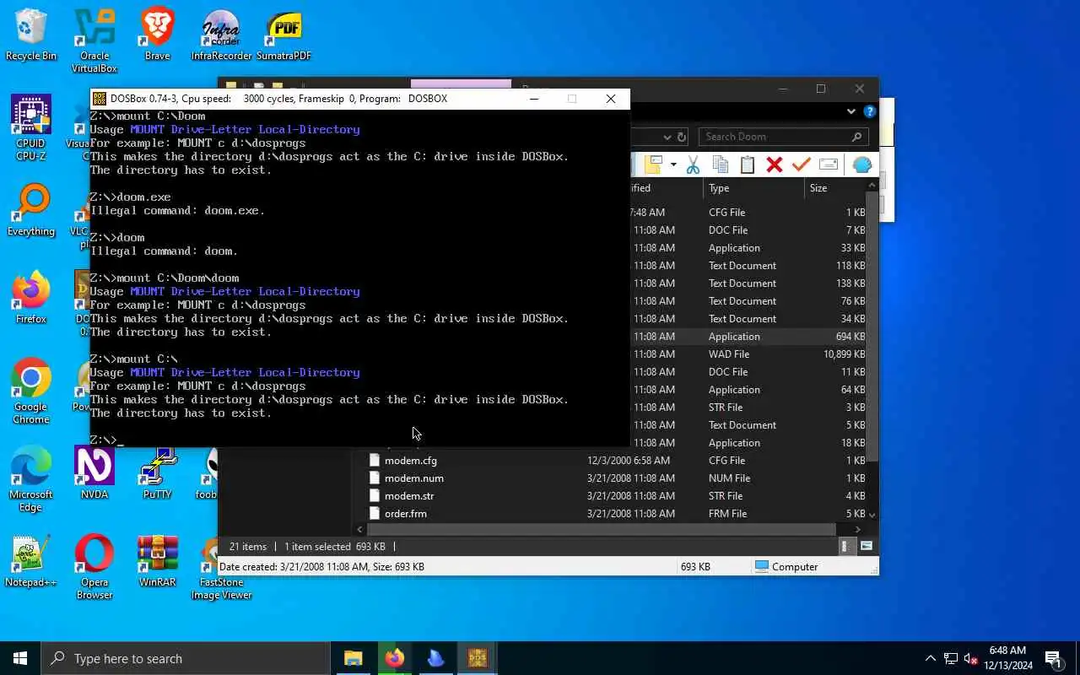Click the Cut scissors icon in Explorer toolbar

[x=693, y=165]
